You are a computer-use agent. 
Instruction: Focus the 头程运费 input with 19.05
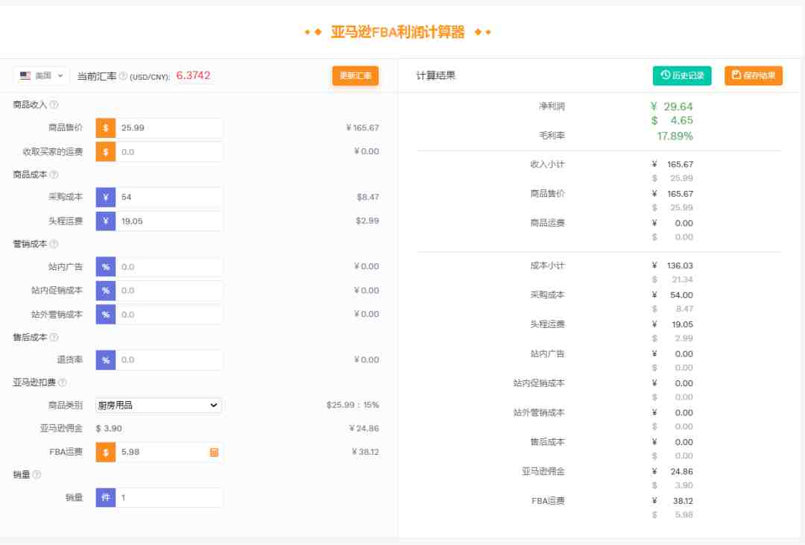pos(169,221)
